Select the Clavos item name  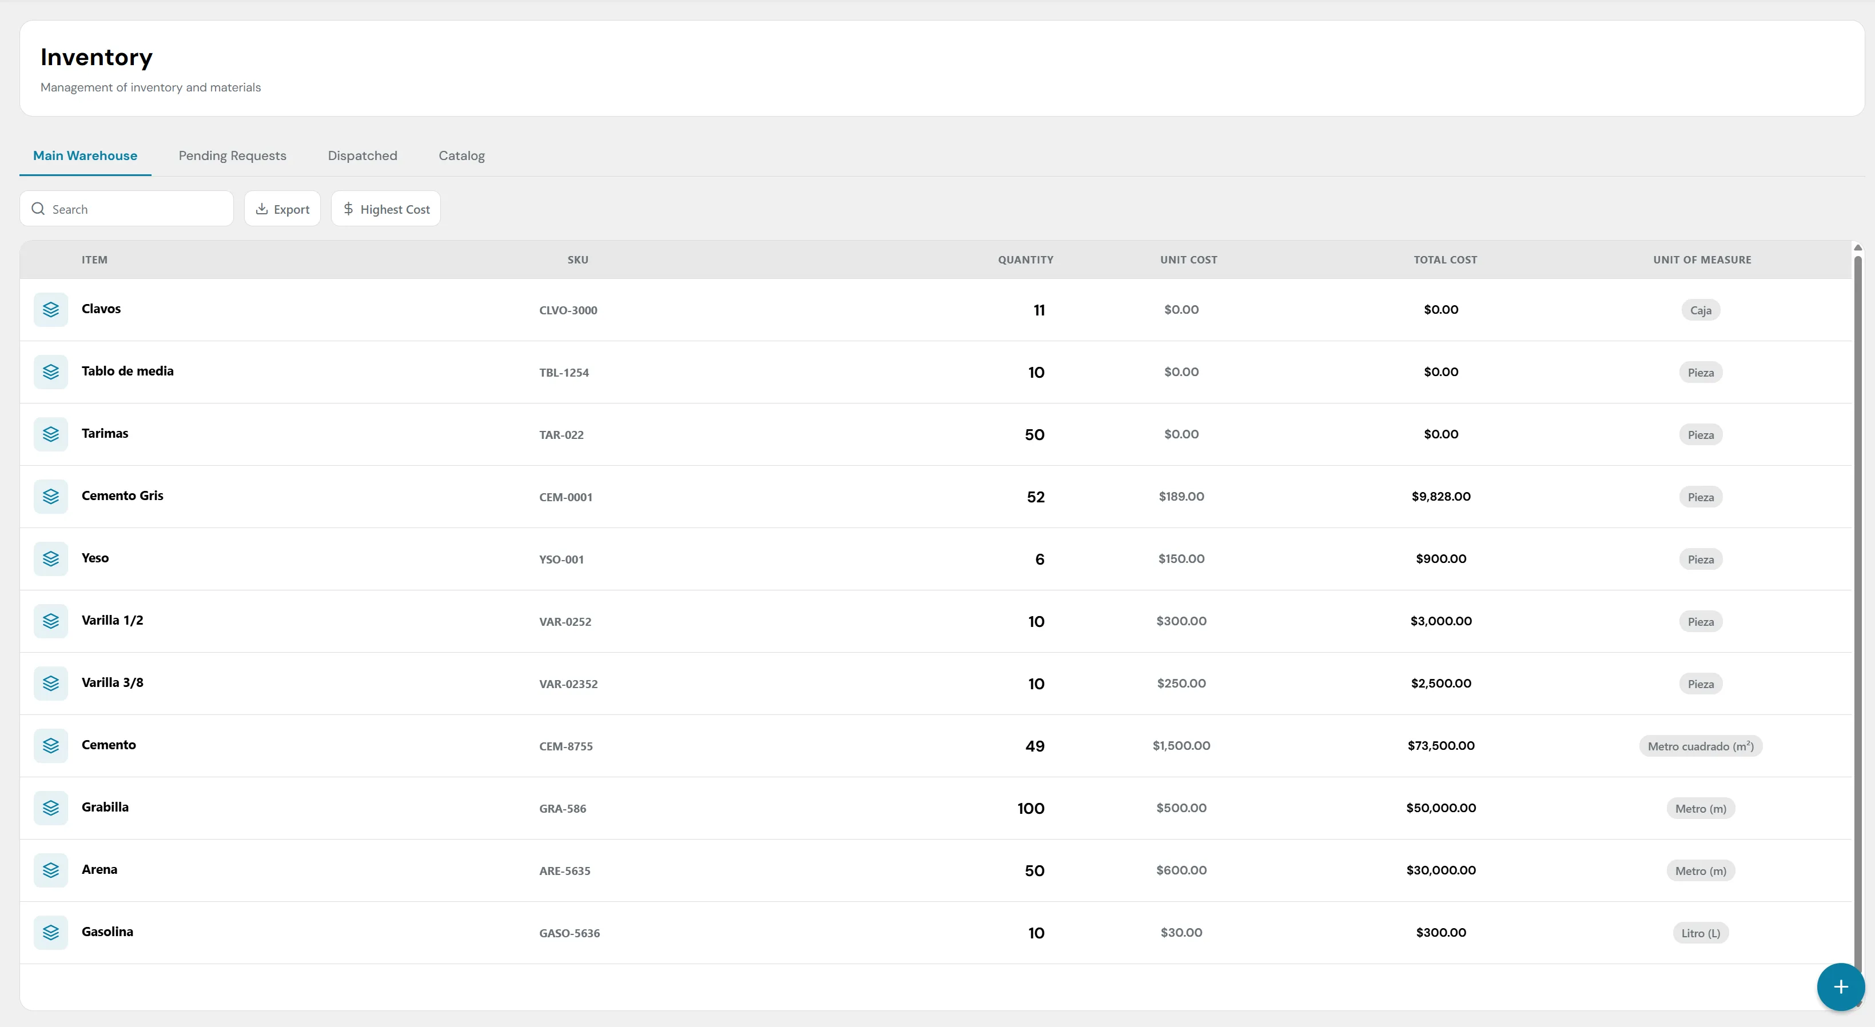tap(101, 309)
